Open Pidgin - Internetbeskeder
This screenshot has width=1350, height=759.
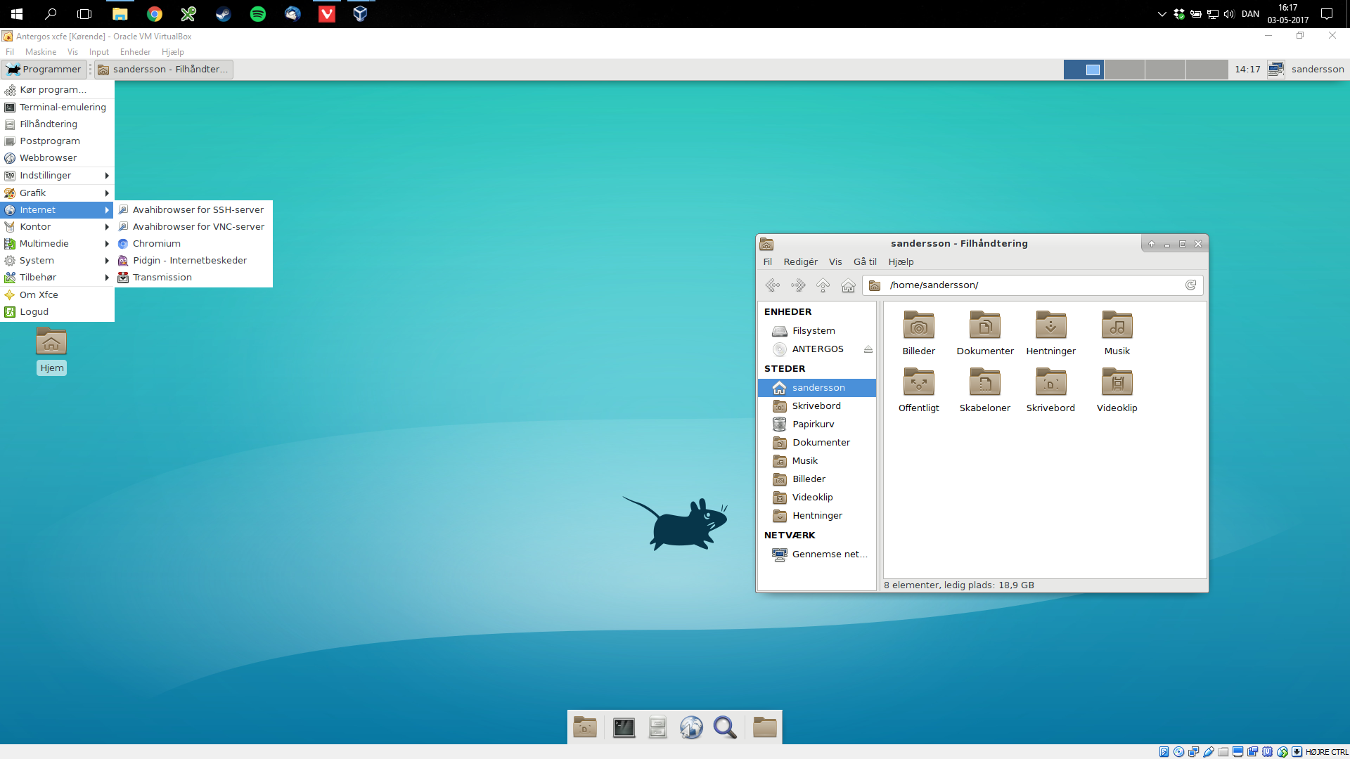tap(193, 261)
